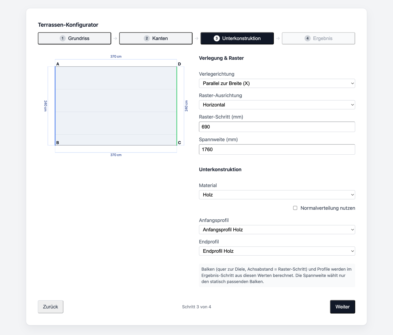The width and height of the screenshot is (393, 335).
Task: Click corner label C on the floor plan
Action: [180, 143]
